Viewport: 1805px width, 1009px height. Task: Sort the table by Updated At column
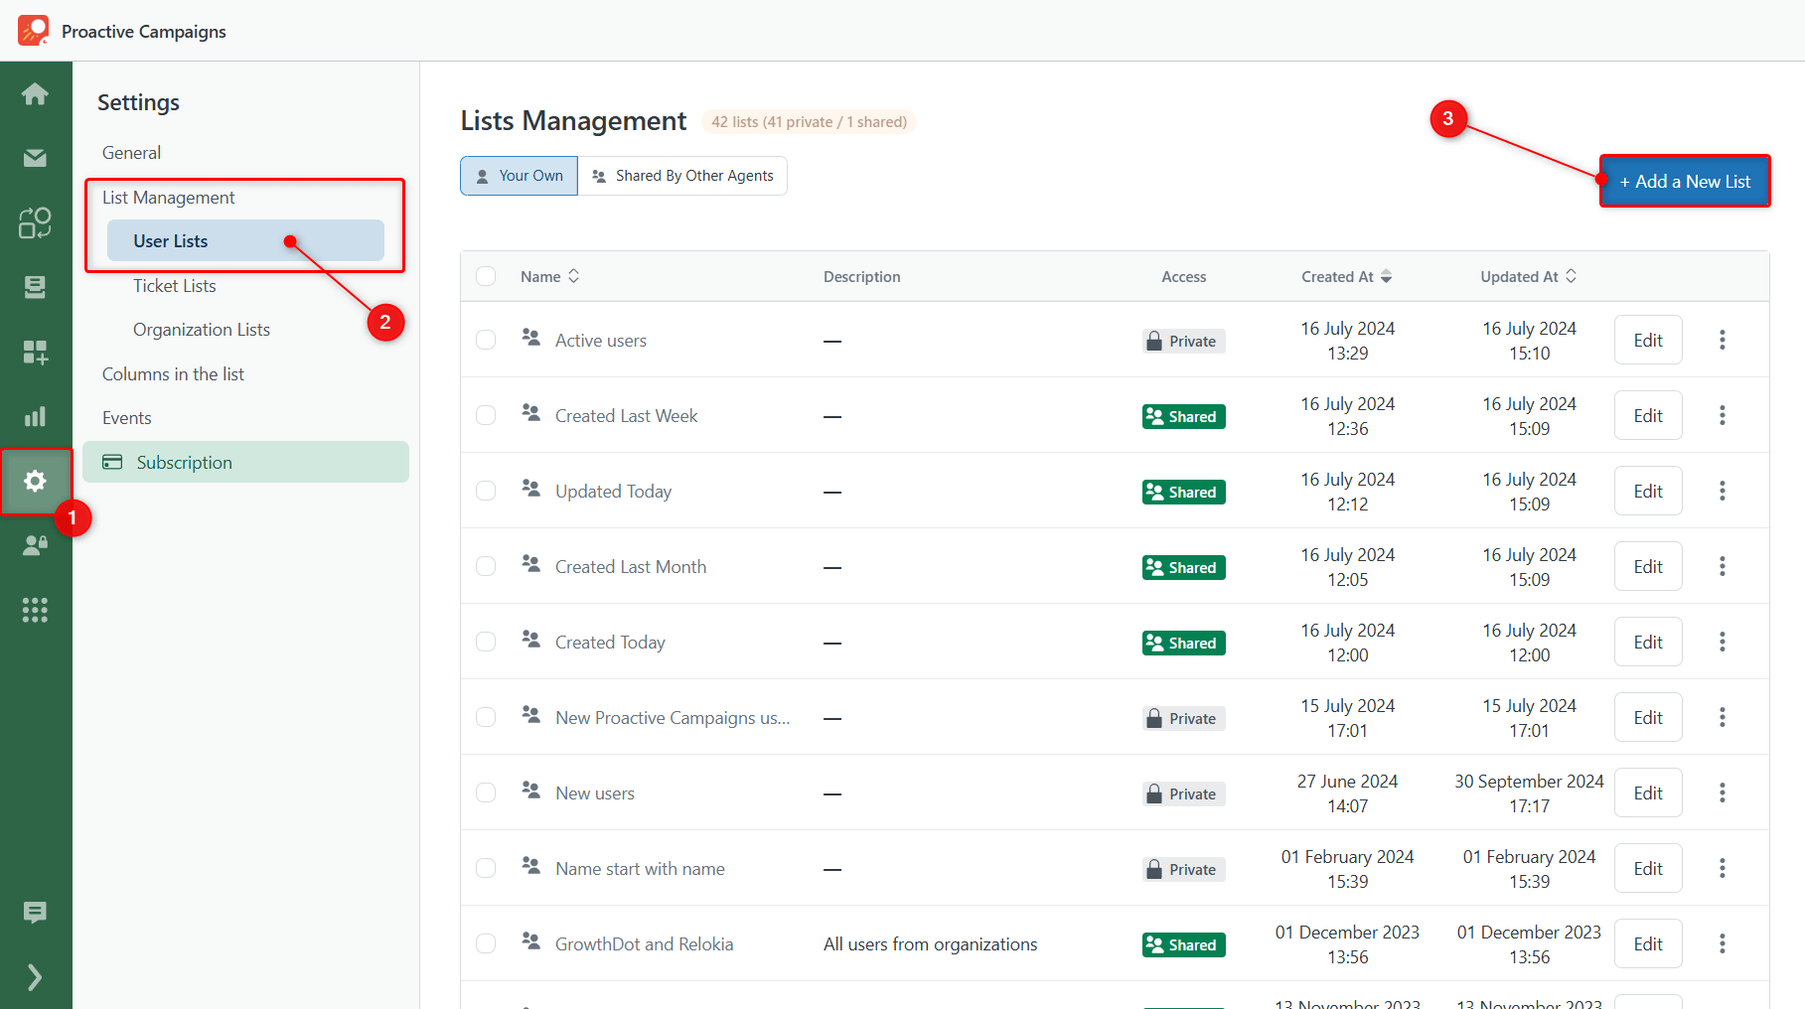1529,276
